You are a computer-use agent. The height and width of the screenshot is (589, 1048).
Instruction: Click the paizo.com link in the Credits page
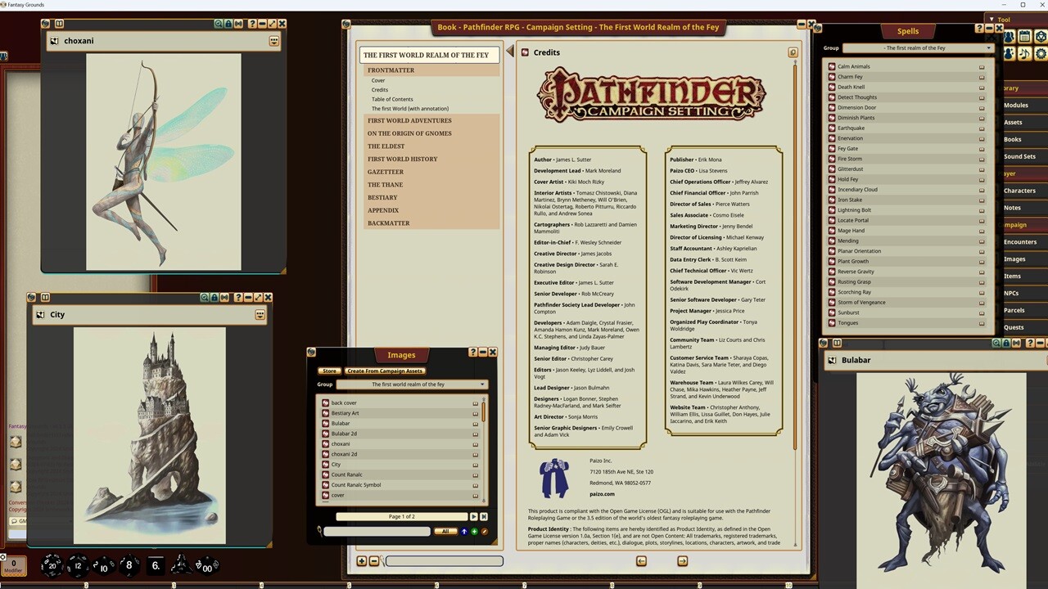[x=602, y=493]
